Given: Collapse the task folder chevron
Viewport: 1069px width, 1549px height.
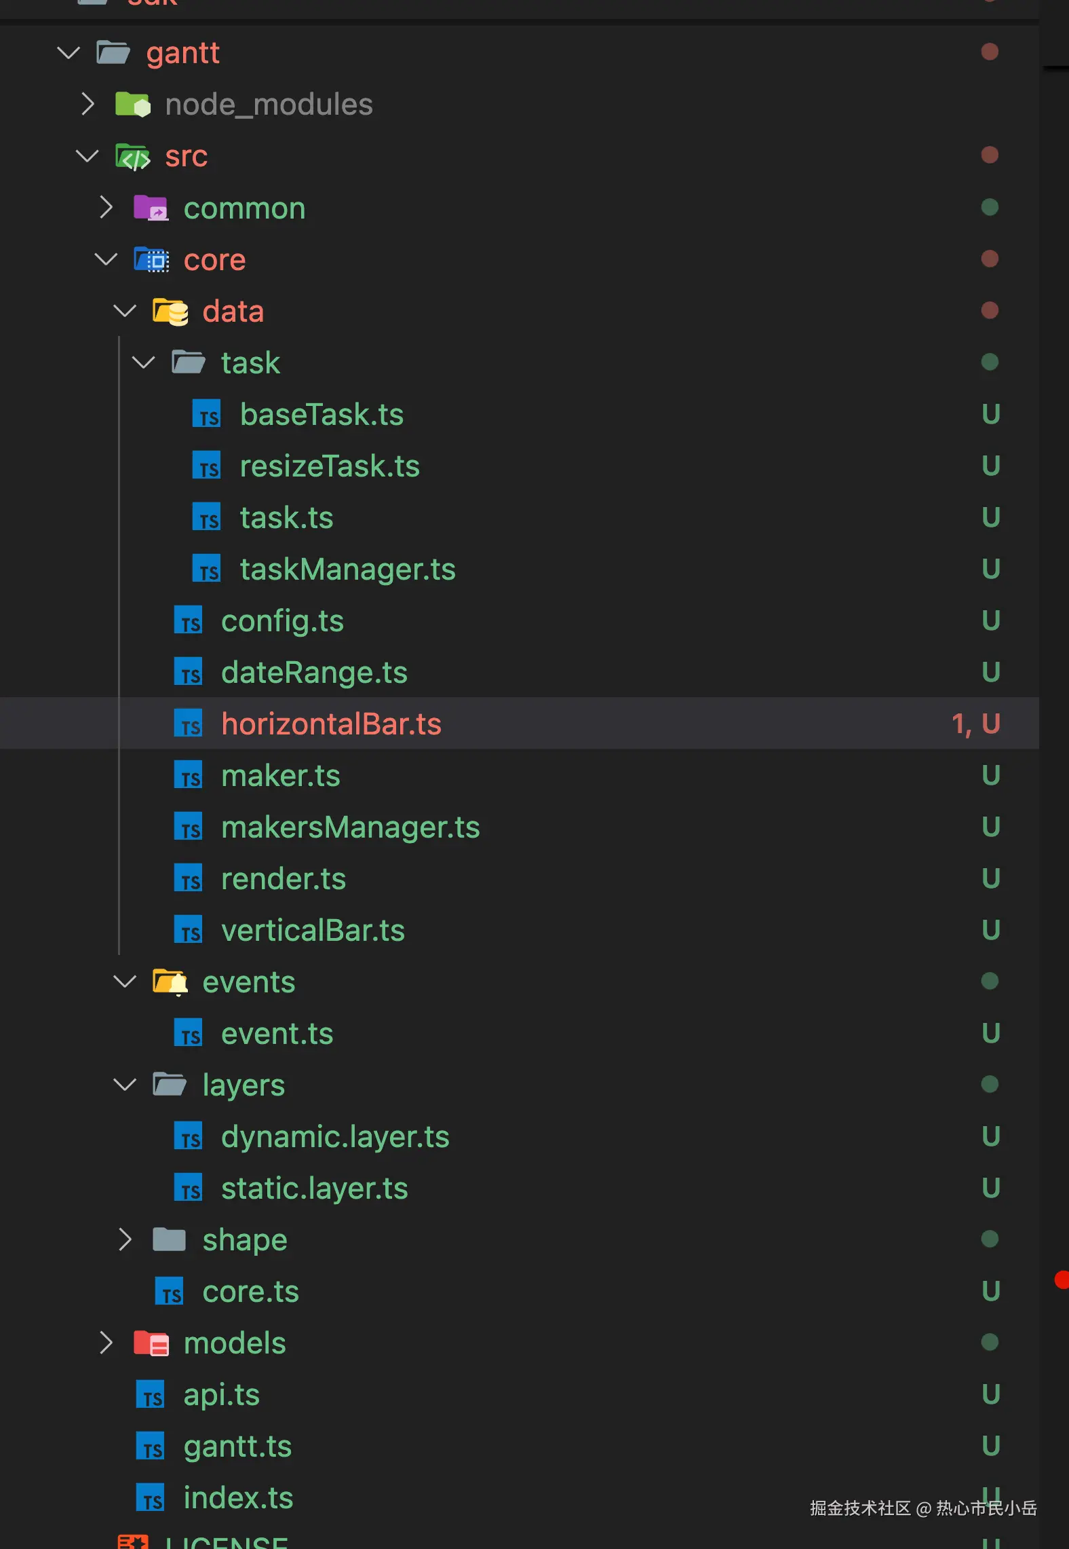Looking at the screenshot, I should (143, 363).
